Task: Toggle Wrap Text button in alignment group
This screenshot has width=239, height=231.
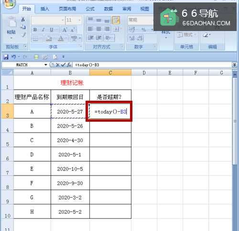Action: coord(116,20)
